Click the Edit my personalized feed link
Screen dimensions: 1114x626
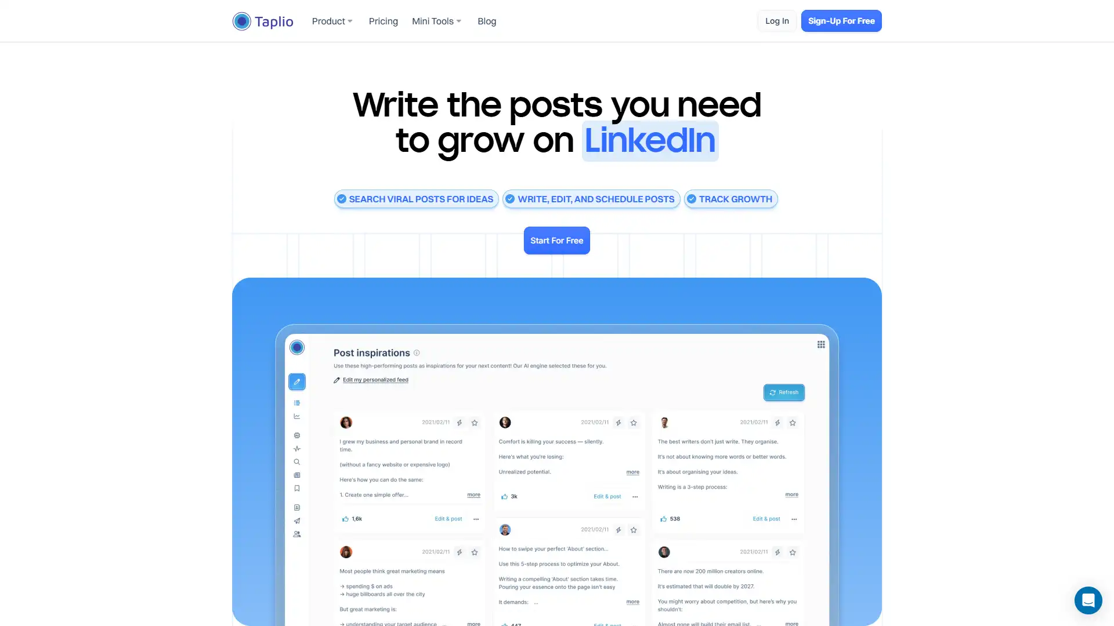tap(375, 380)
